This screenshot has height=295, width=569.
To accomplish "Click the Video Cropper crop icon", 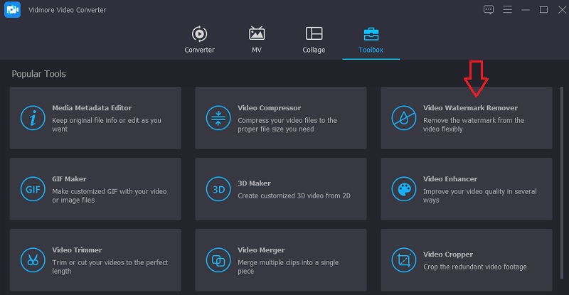I will point(403,260).
